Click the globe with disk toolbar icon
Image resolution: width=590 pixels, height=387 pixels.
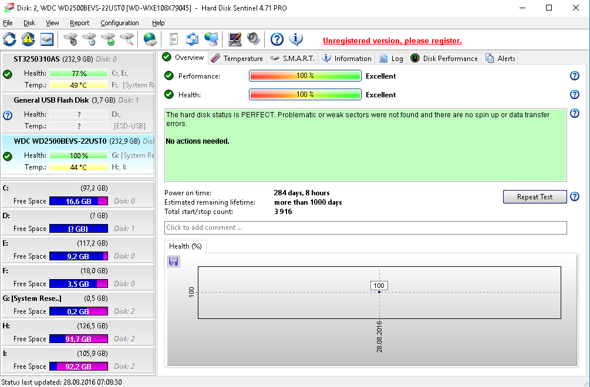pyautogui.click(x=150, y=39)
